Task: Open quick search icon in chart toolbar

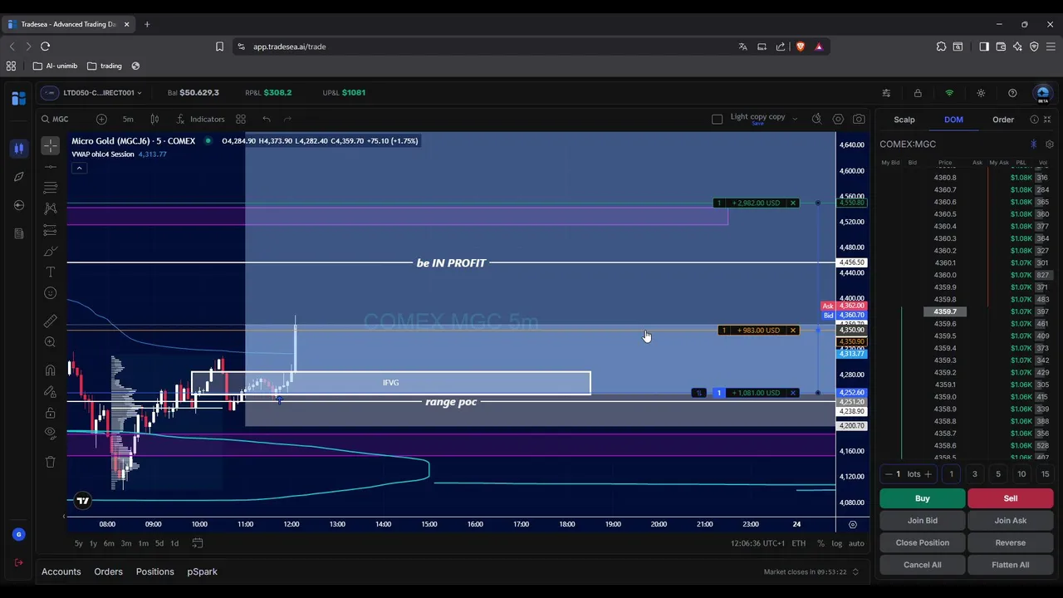Action: click(816, 119)
